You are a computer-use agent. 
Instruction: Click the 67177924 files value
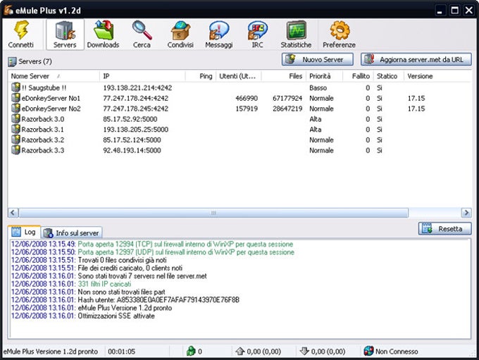click(287, 98)
